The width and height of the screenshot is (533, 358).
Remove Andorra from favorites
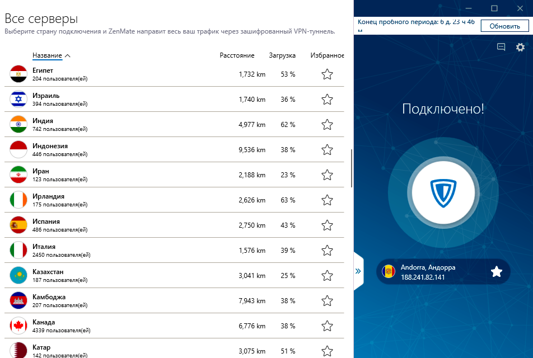click(x=496, y=271)
